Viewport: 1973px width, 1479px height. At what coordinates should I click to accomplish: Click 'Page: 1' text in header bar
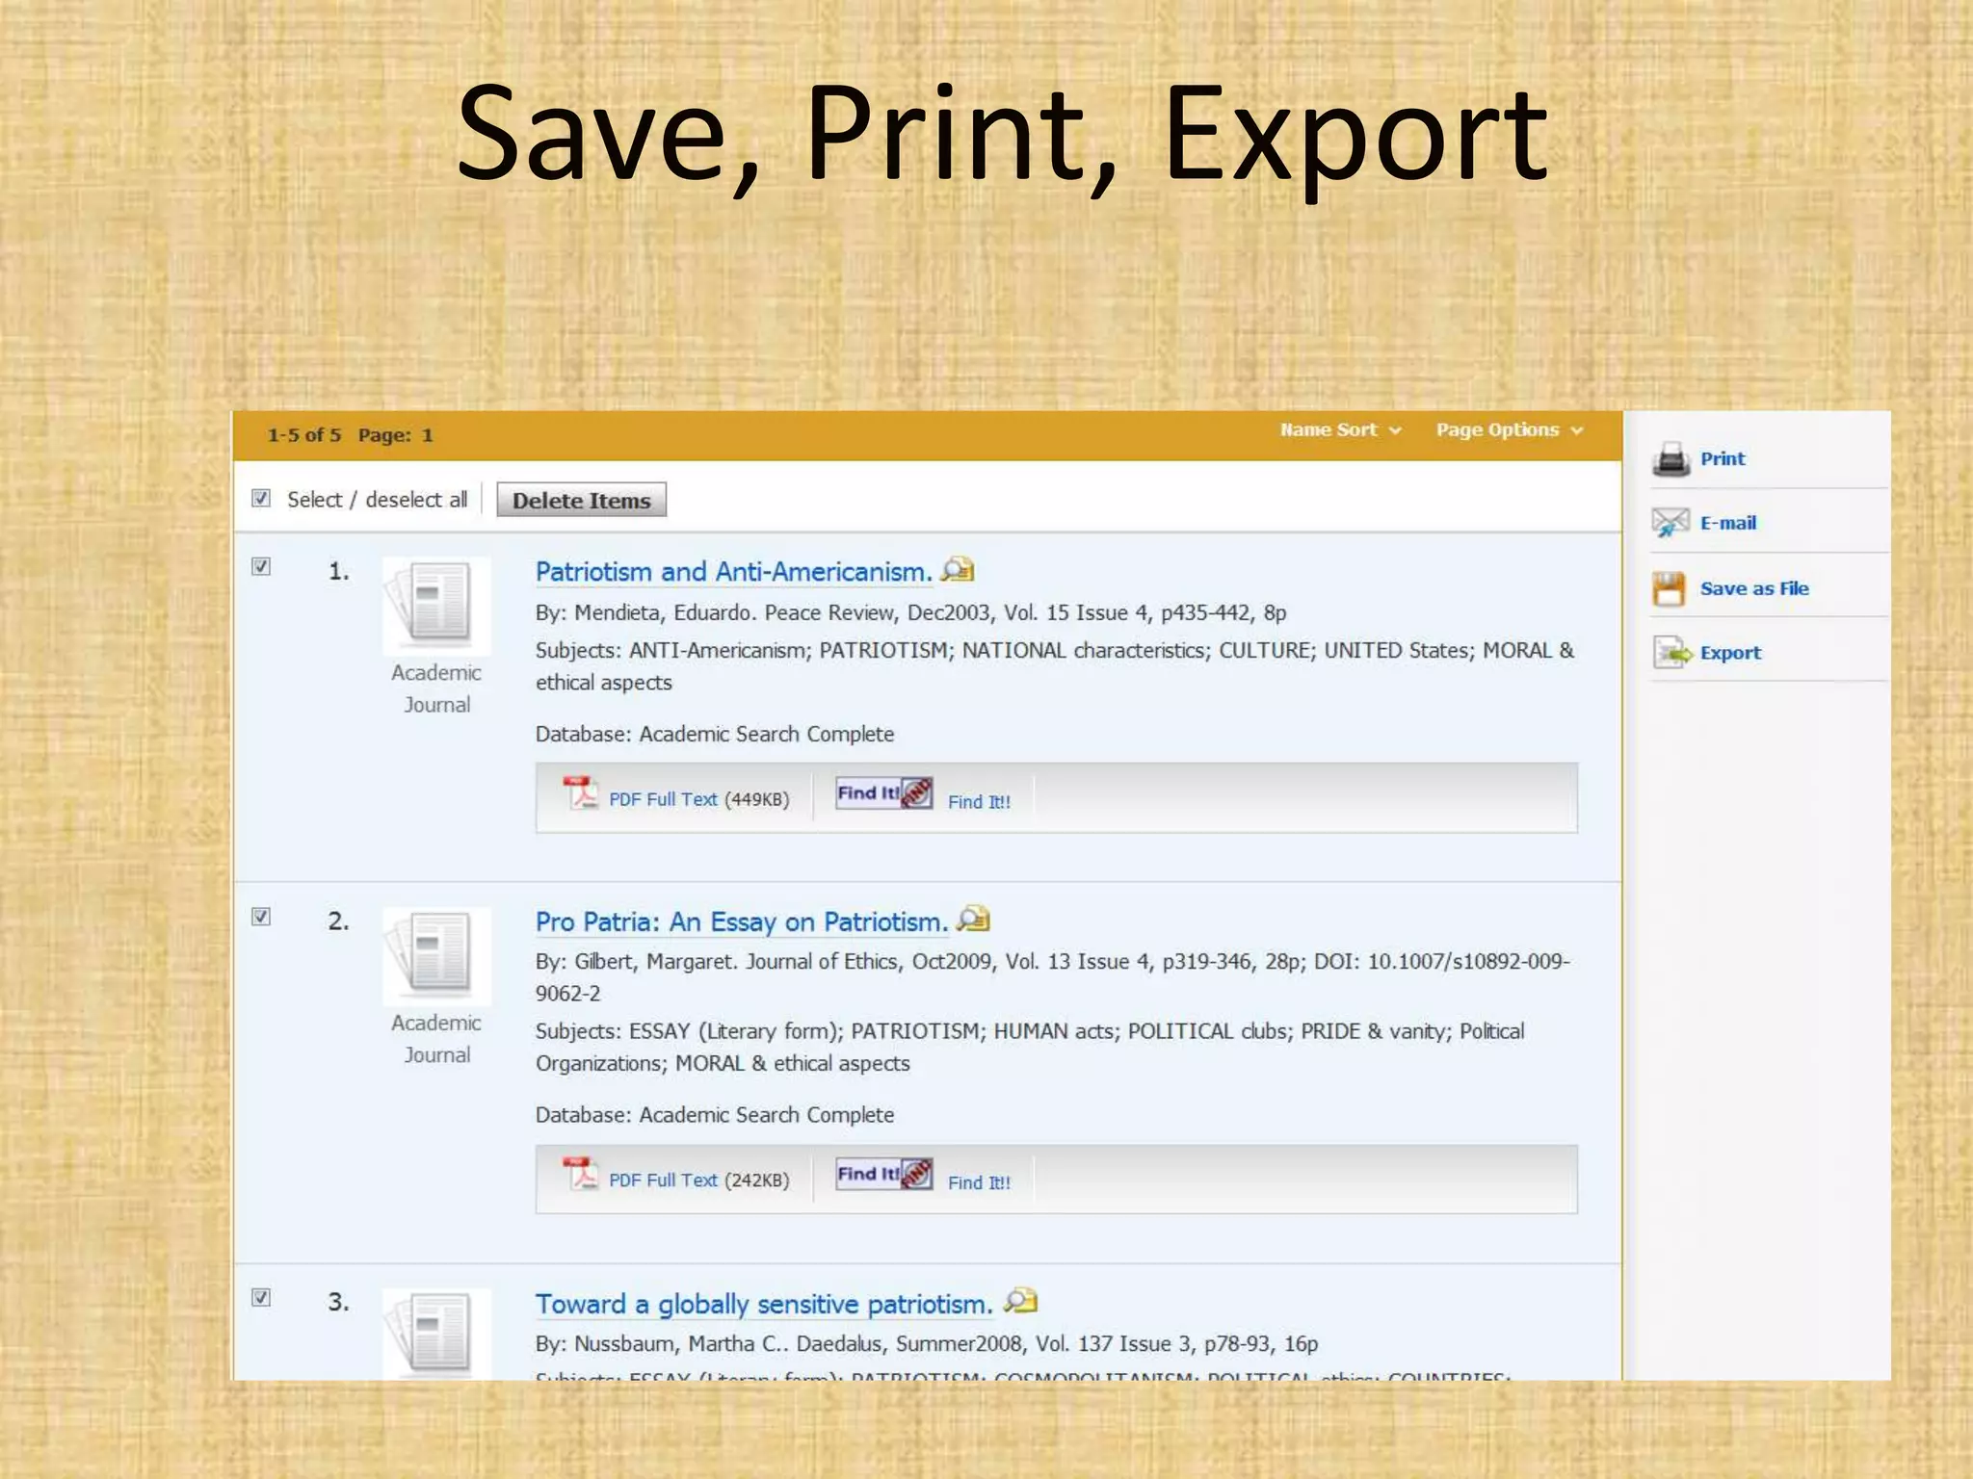click(396, 435)
